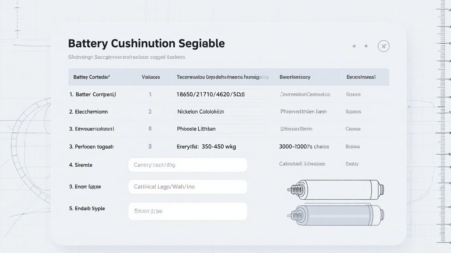Image resolution: width=451 pixels, height=253 pixels.
Task: Click the number icon in the Elecchemiom row
Action: pos(150,111)
